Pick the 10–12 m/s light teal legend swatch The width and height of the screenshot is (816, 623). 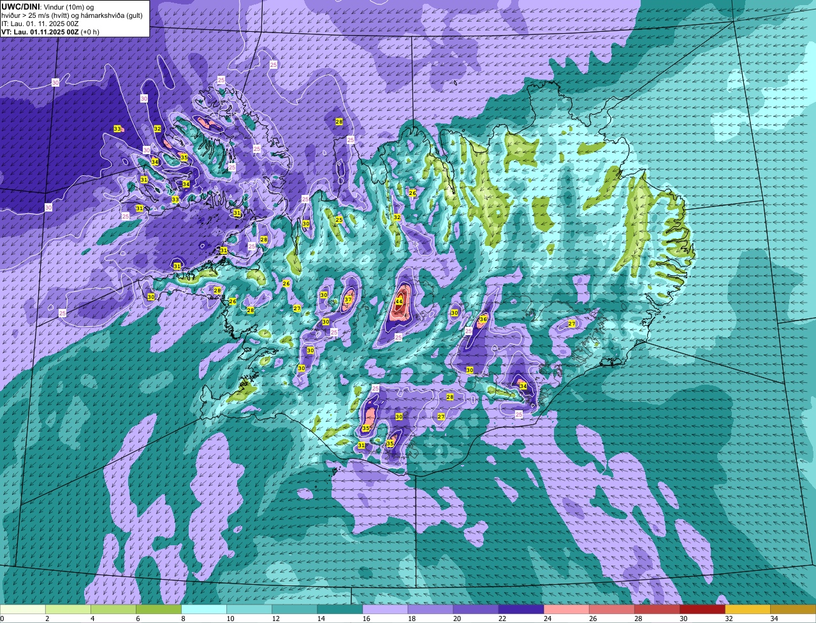(x=249, y=609)
